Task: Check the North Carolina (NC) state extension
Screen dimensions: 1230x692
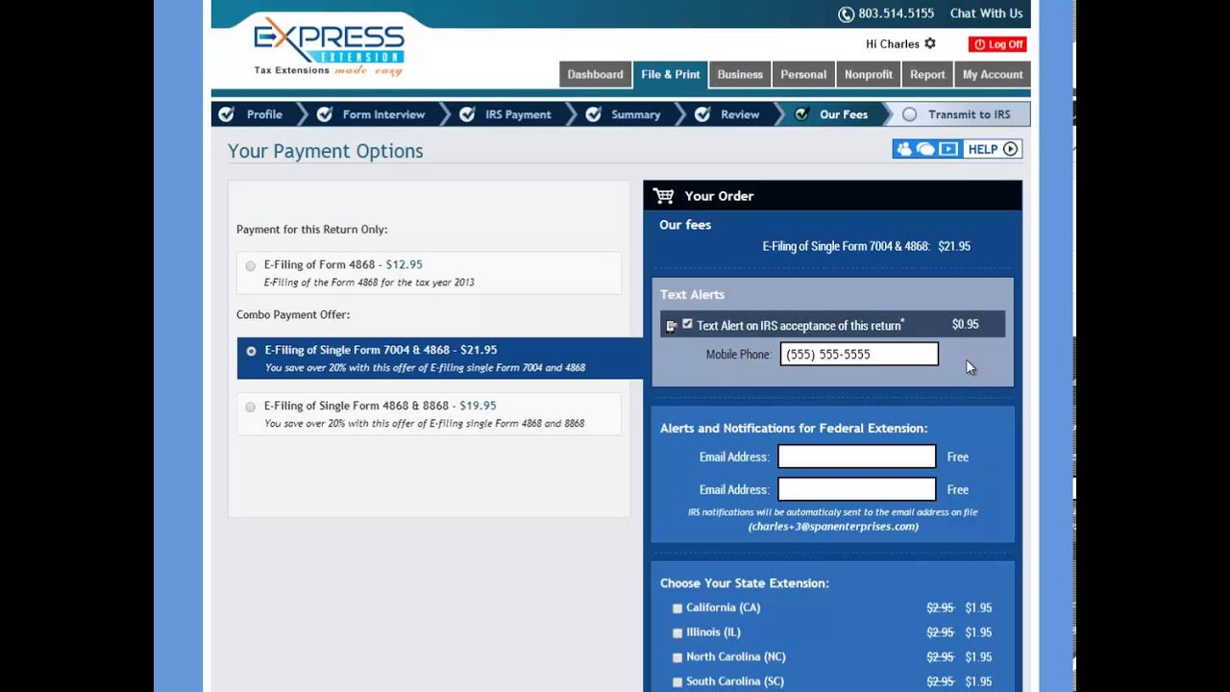Action: point(677,658)
